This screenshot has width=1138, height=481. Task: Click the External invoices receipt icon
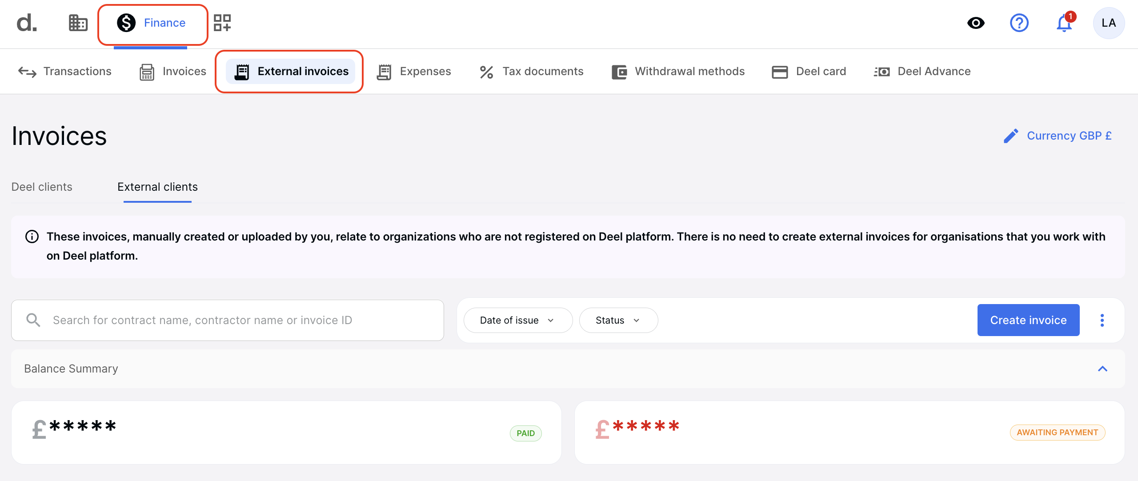(242, 72)
